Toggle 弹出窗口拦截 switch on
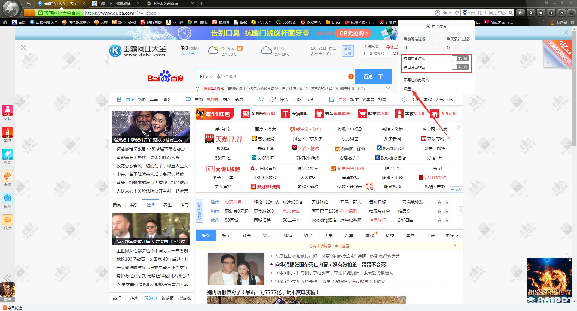The width and height of the screenshot is (577, 311). 460,67
